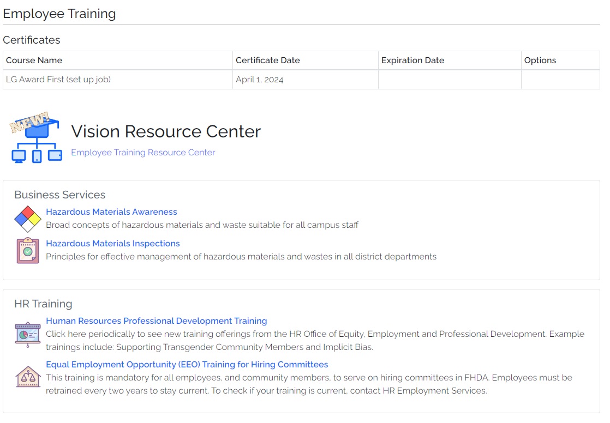
Task: Click the Business Services section heading
Action: (59, 195)
